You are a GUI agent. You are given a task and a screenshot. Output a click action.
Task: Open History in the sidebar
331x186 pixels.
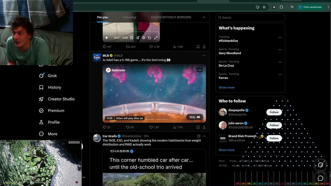50,87
